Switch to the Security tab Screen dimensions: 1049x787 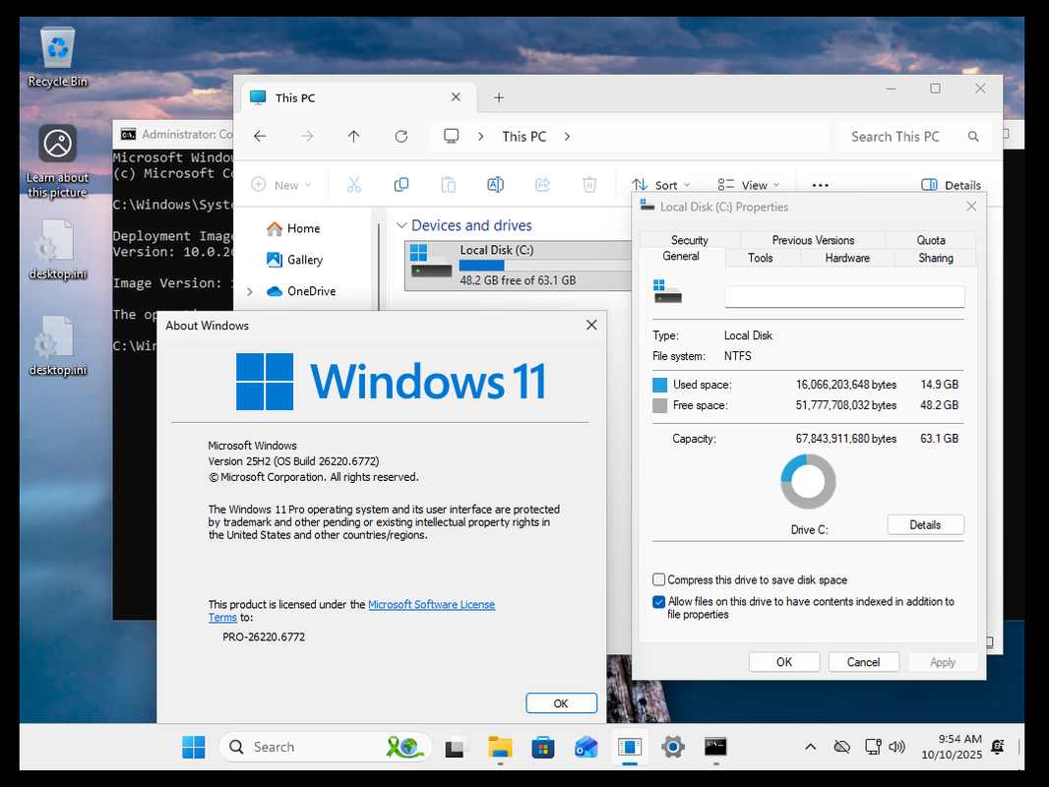(x=690, y=240)
